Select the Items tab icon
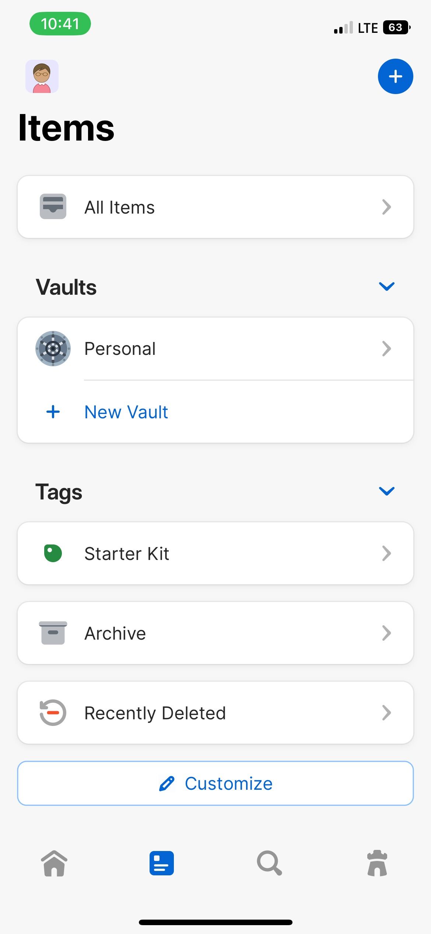 162,863
